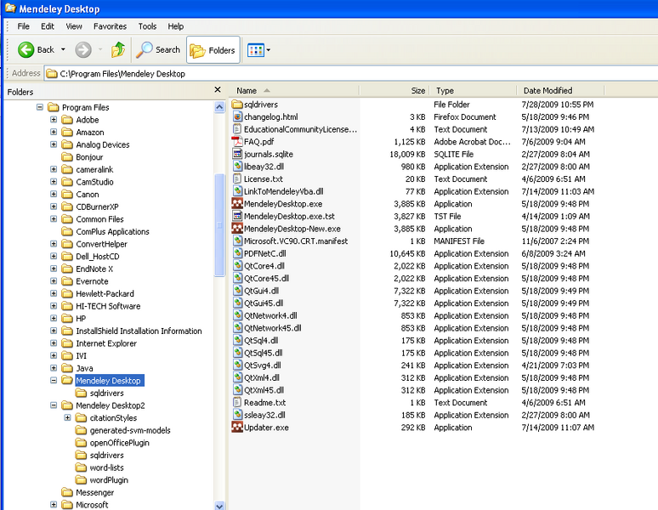Click folder tree scrollbar up arrow
The width and height of the screenshot is (658, 510).
tap(219, 107)
